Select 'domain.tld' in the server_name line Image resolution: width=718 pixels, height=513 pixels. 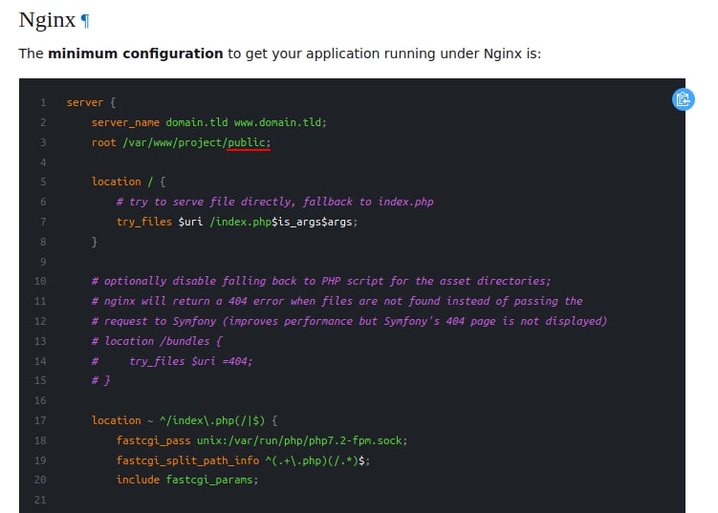tap(196, 122)
